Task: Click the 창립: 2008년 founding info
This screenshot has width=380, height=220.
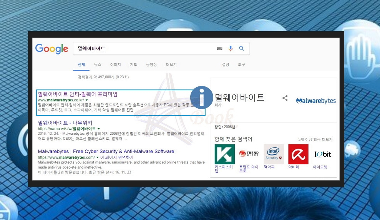Action: (225, 127)
